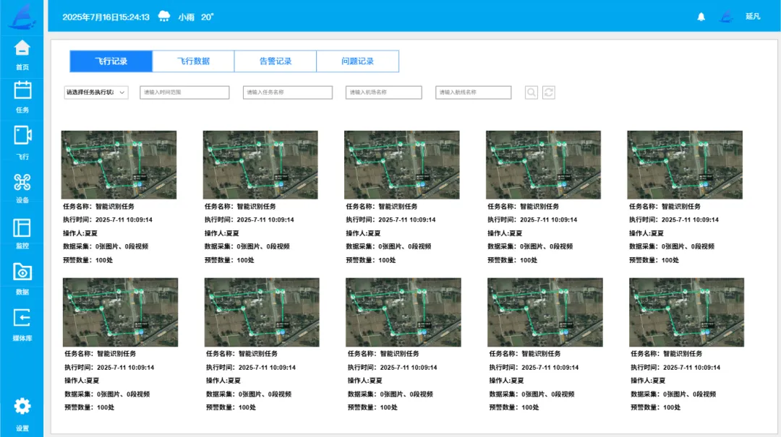Open the 设备 drone icon in sidebar
Image resolution: width=781 pixels, height=437 pixels.
(22, 182)
